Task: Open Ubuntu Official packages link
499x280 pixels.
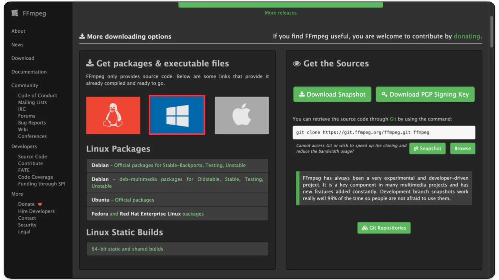Action: pyautogui.click(x=134, y=200)
